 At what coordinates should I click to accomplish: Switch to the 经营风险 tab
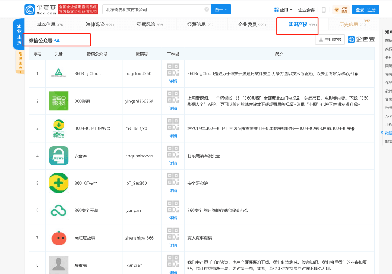point(151,25)
